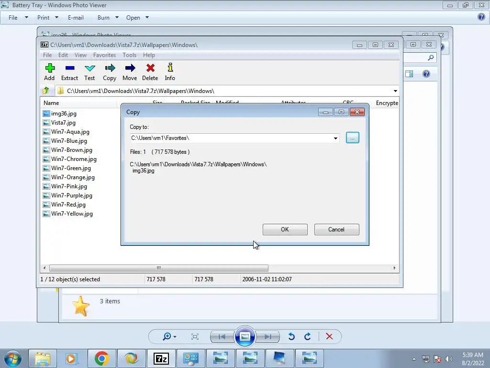Viewport: 490px width, 368px height.
Task: Open 7-Zip View menu
Action: click(x=80, y=55)
